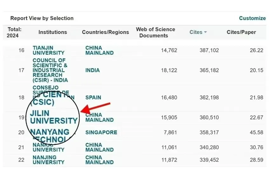Screen dimensions: 269x179
Task: Click the Customize link
Action: 252,18
